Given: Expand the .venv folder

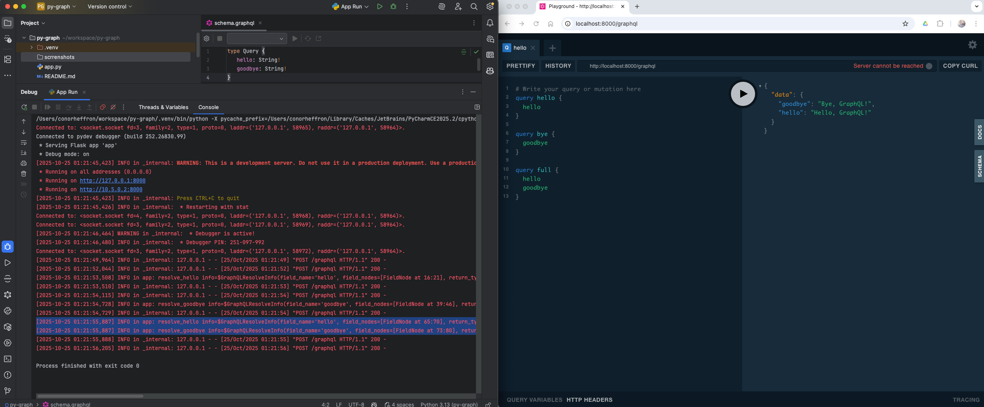Looking at the screenshot, I should click(x=31, y=47).
